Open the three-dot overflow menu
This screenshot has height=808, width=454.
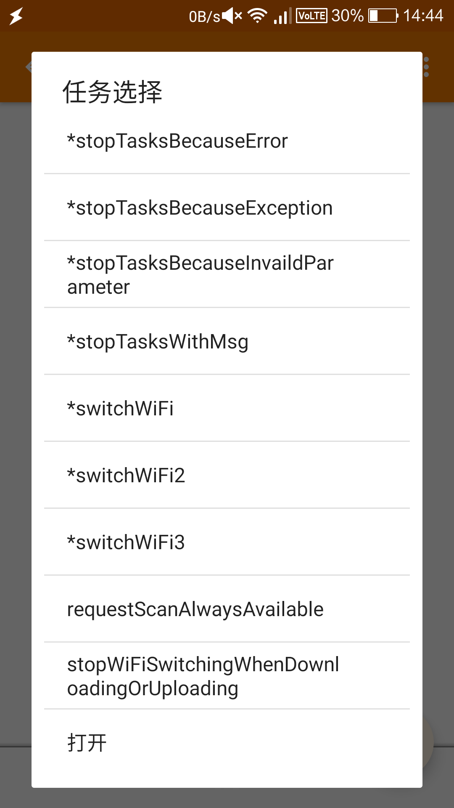pyautogui.click(x=426, y=67)
